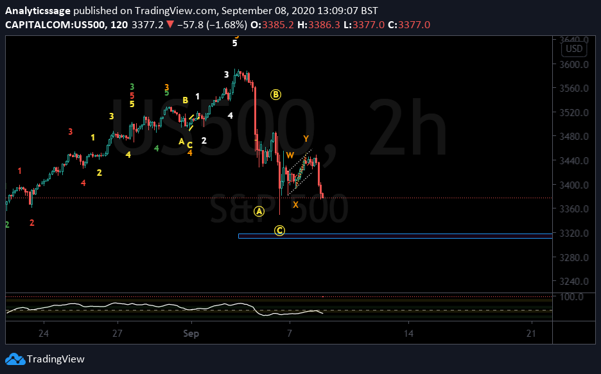Click the blue support zone rectangle

395,236
